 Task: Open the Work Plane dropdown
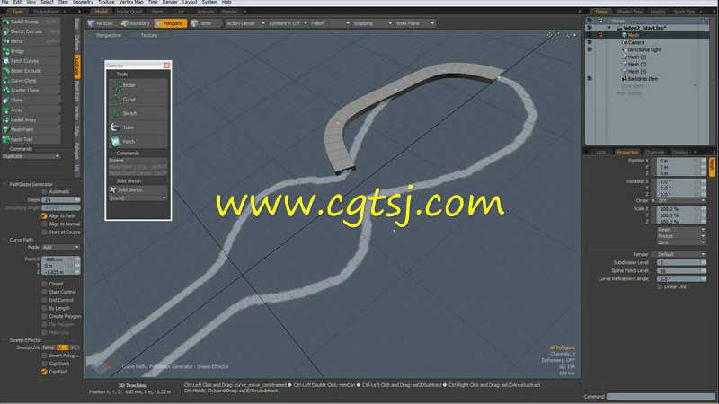click(414, 23)
